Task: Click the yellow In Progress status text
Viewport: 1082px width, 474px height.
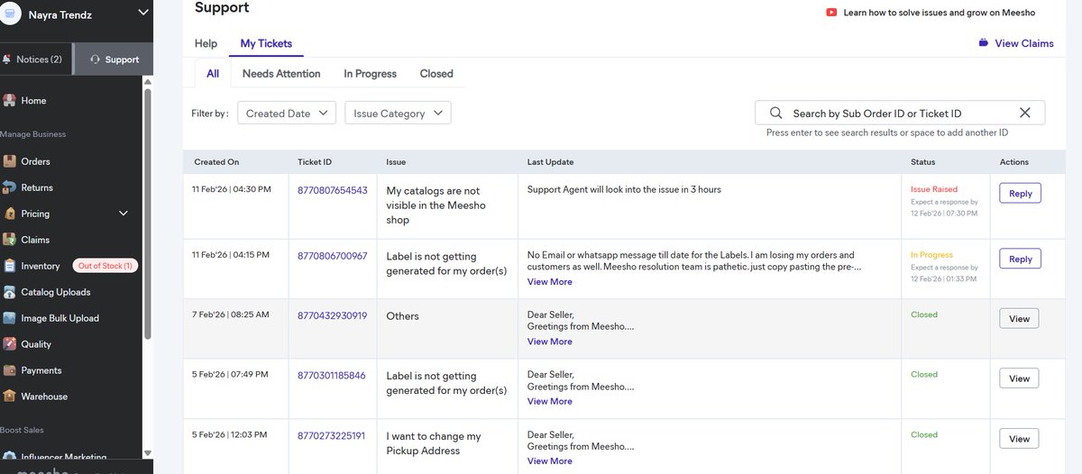Action: 931,255
